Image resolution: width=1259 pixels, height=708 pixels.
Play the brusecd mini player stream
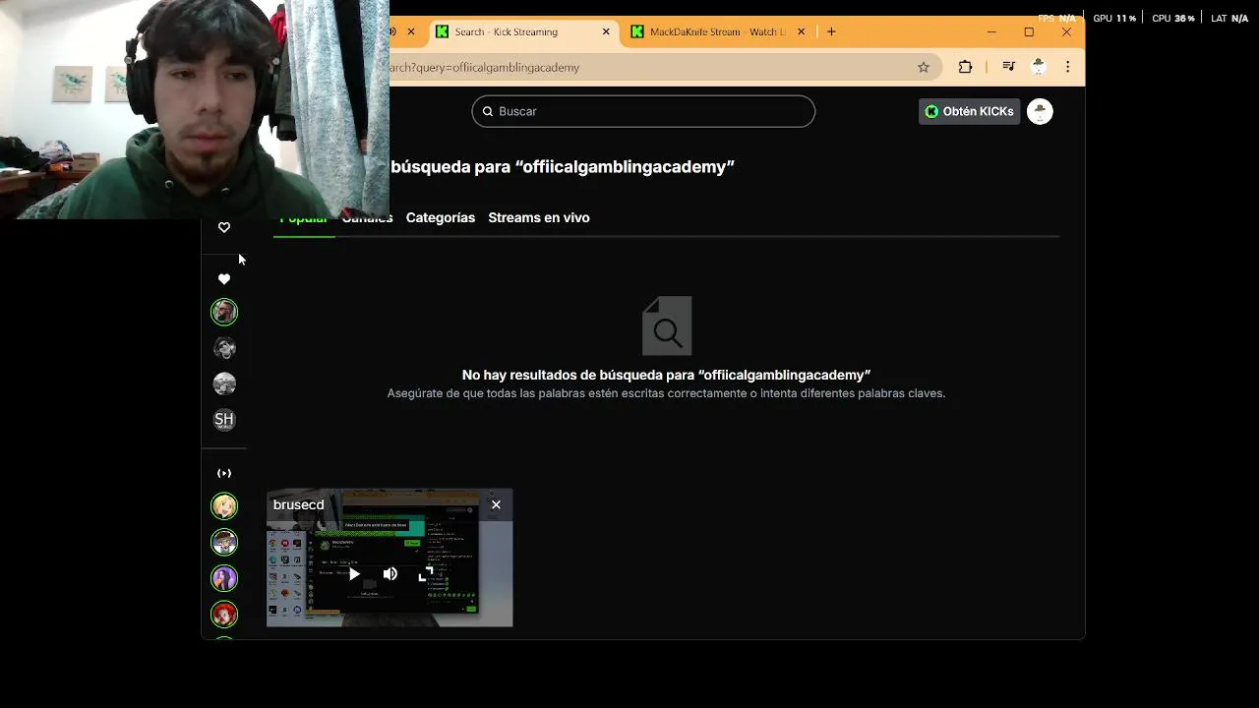coord(354,574)
